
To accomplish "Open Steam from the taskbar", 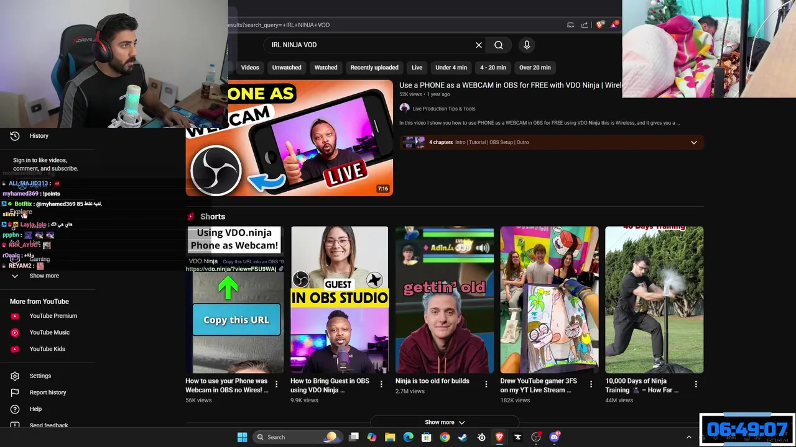I will [x=463, y=437].
